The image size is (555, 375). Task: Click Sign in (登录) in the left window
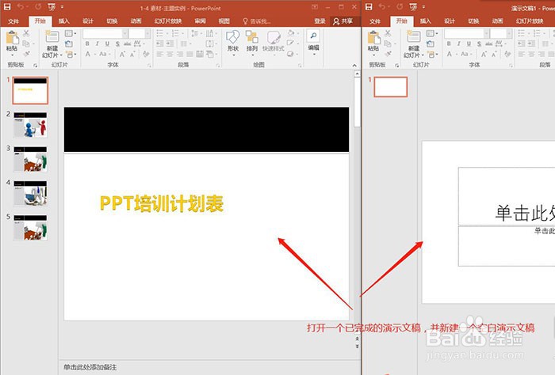pos(320,21)
